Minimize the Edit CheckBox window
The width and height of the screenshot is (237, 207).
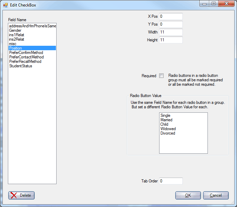204,3
